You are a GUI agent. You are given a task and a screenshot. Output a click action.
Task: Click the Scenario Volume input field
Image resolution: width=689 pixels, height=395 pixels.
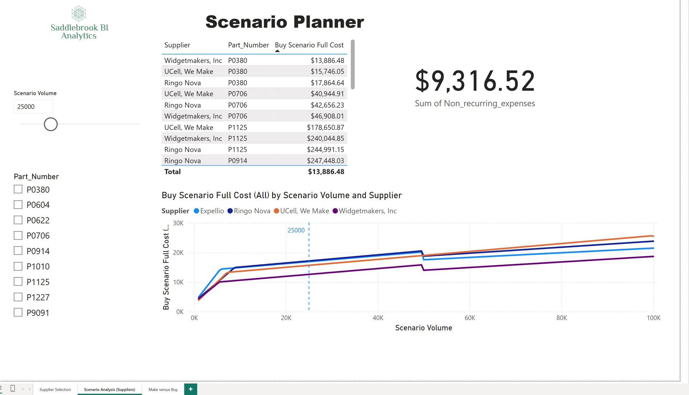[33, 107]
